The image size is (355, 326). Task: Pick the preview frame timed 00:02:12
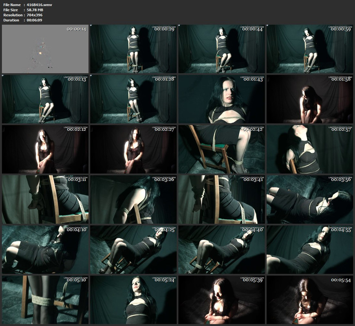(45, 150)
